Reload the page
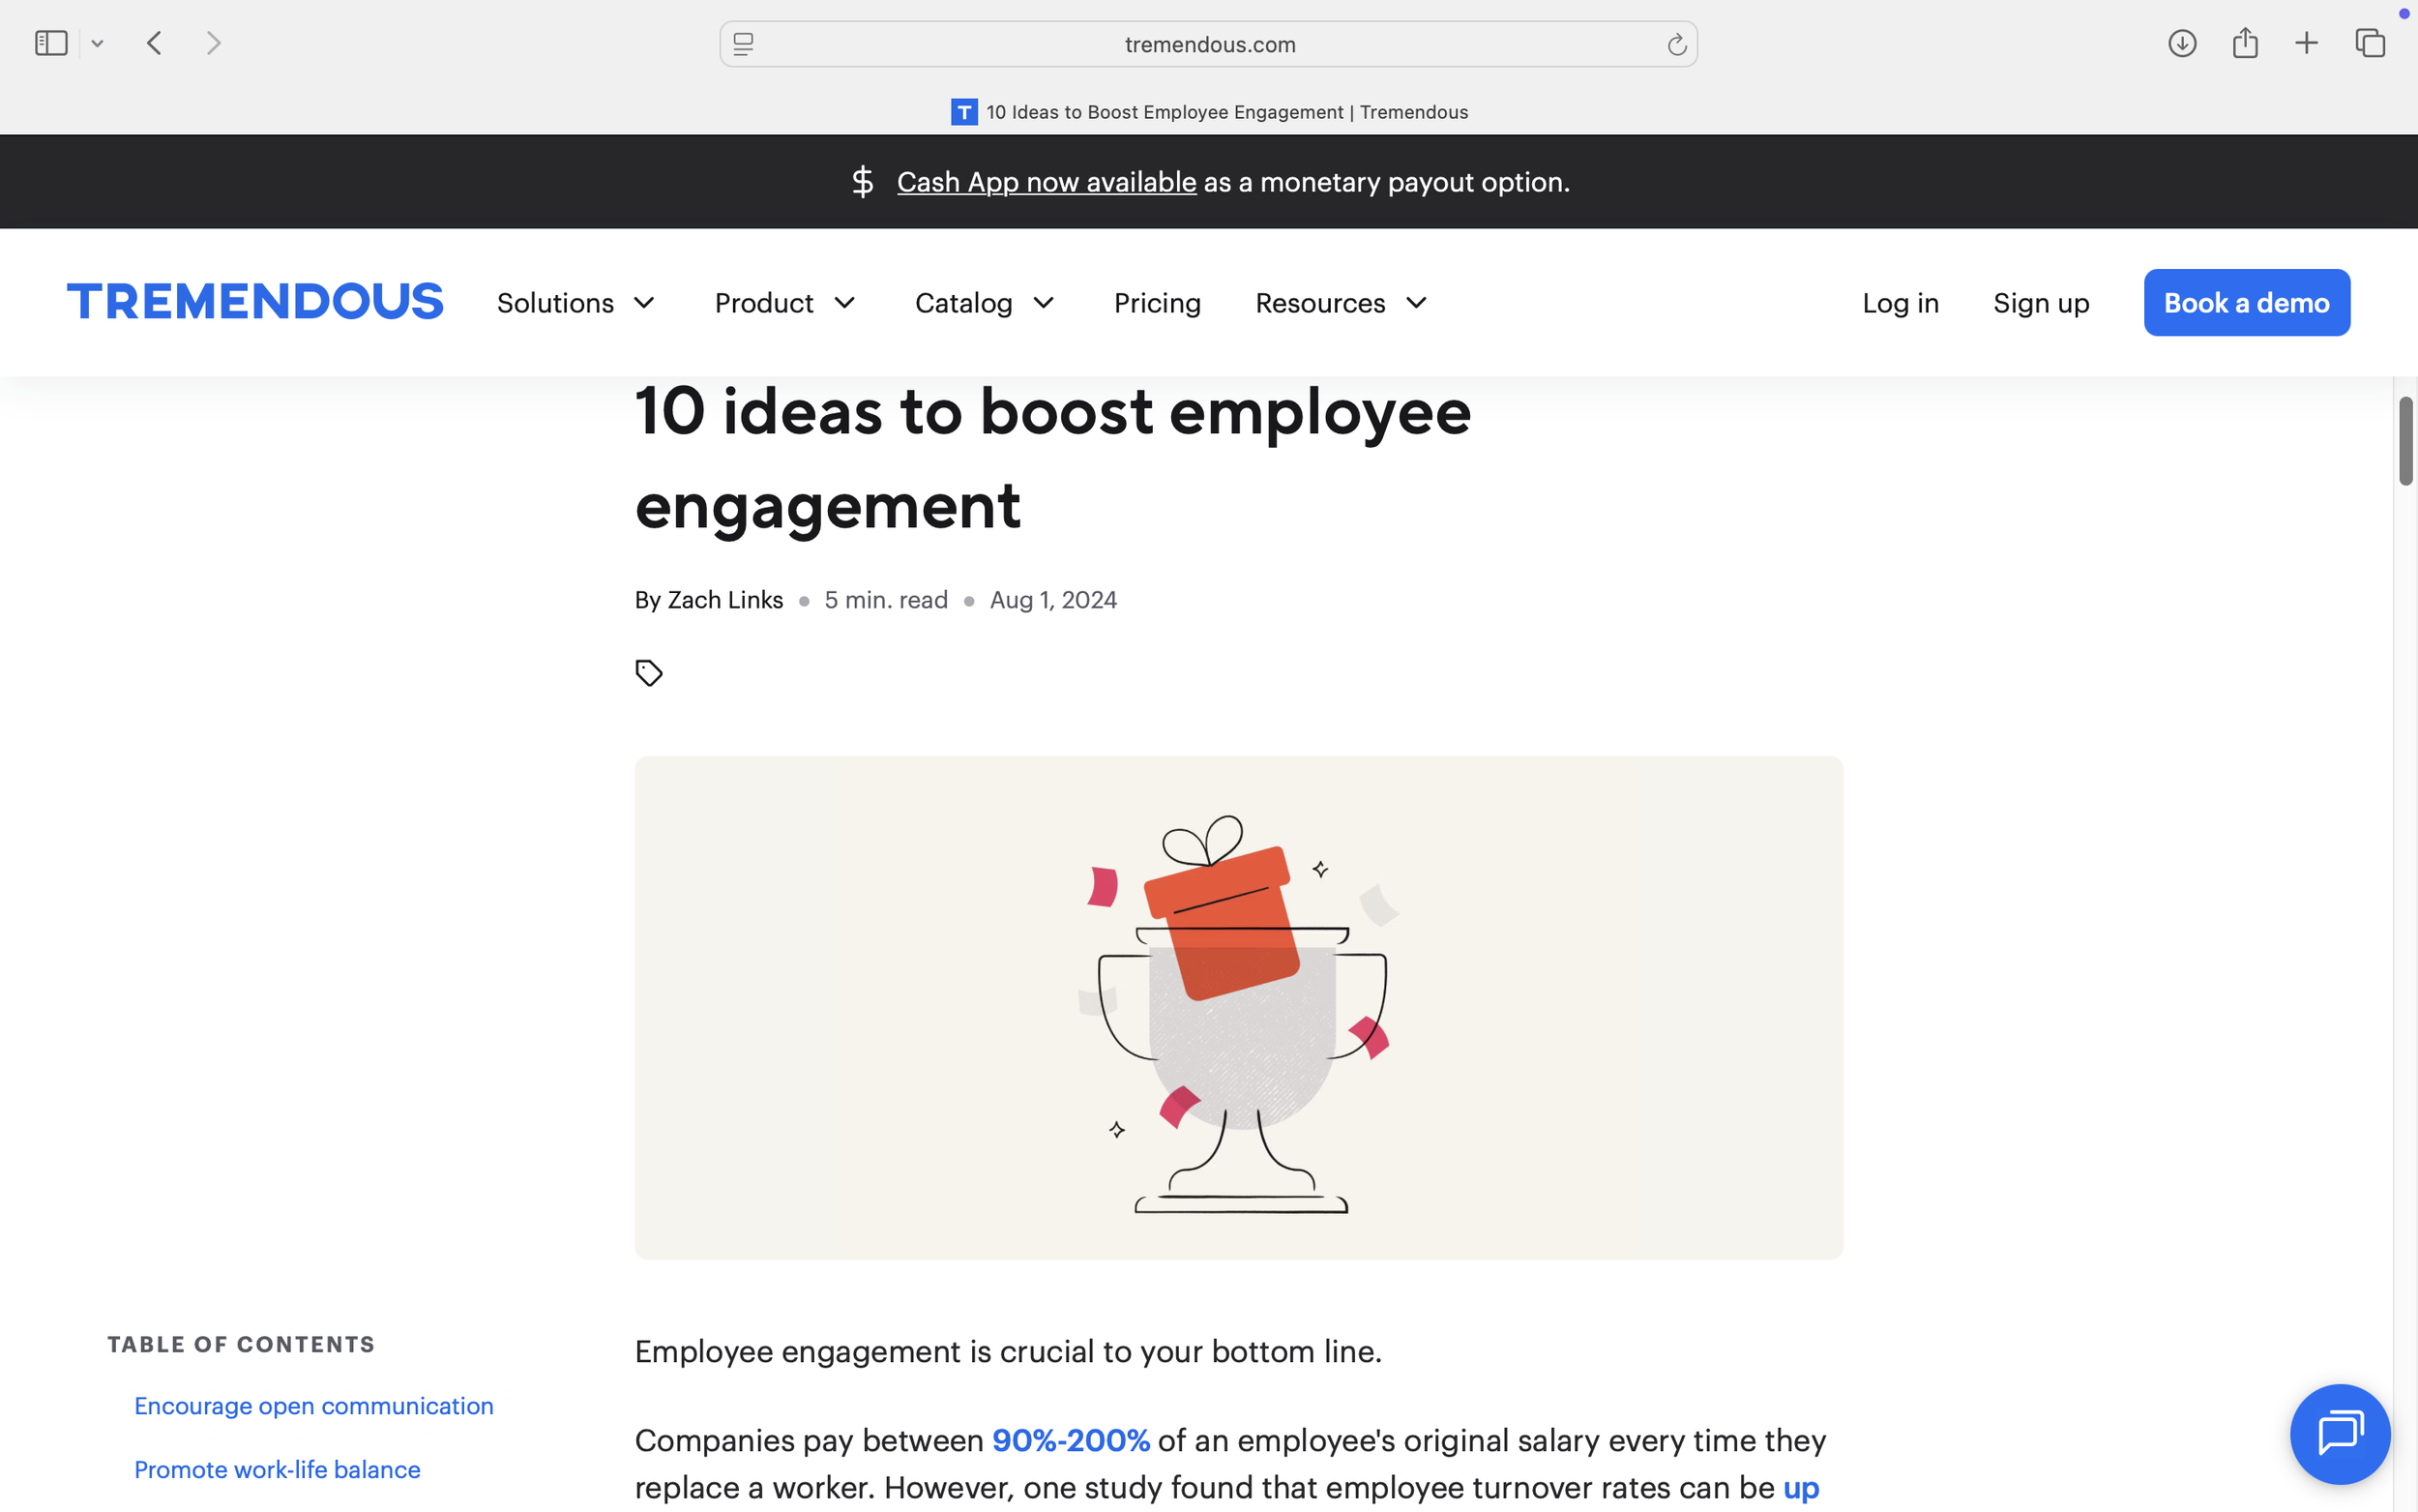Image resolution: width=2418 pixels, height=1512 pixels. tap(1676, 44)
